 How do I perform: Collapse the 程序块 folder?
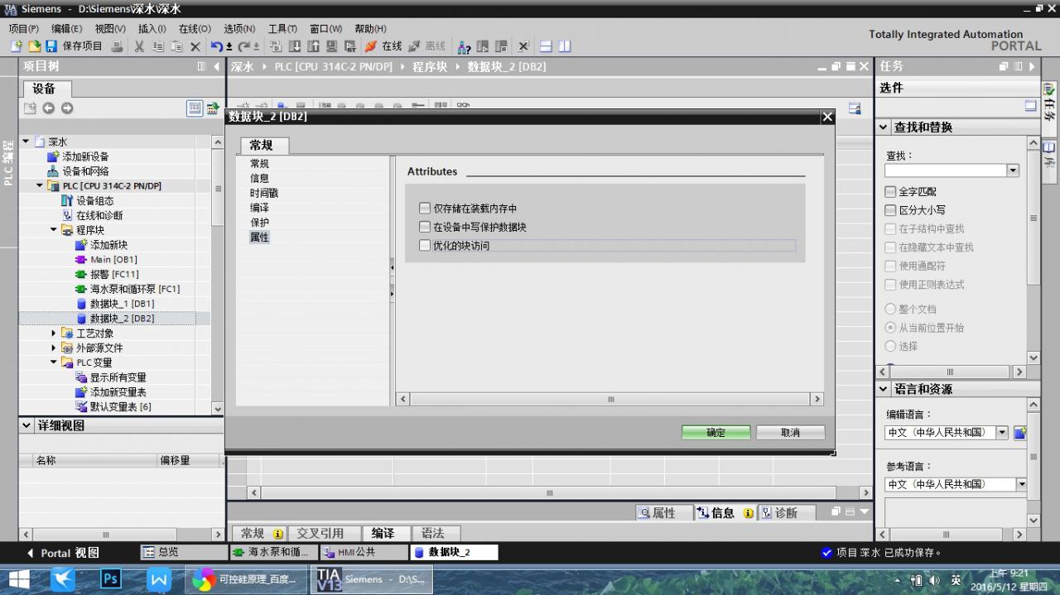[x=54, y=230]
